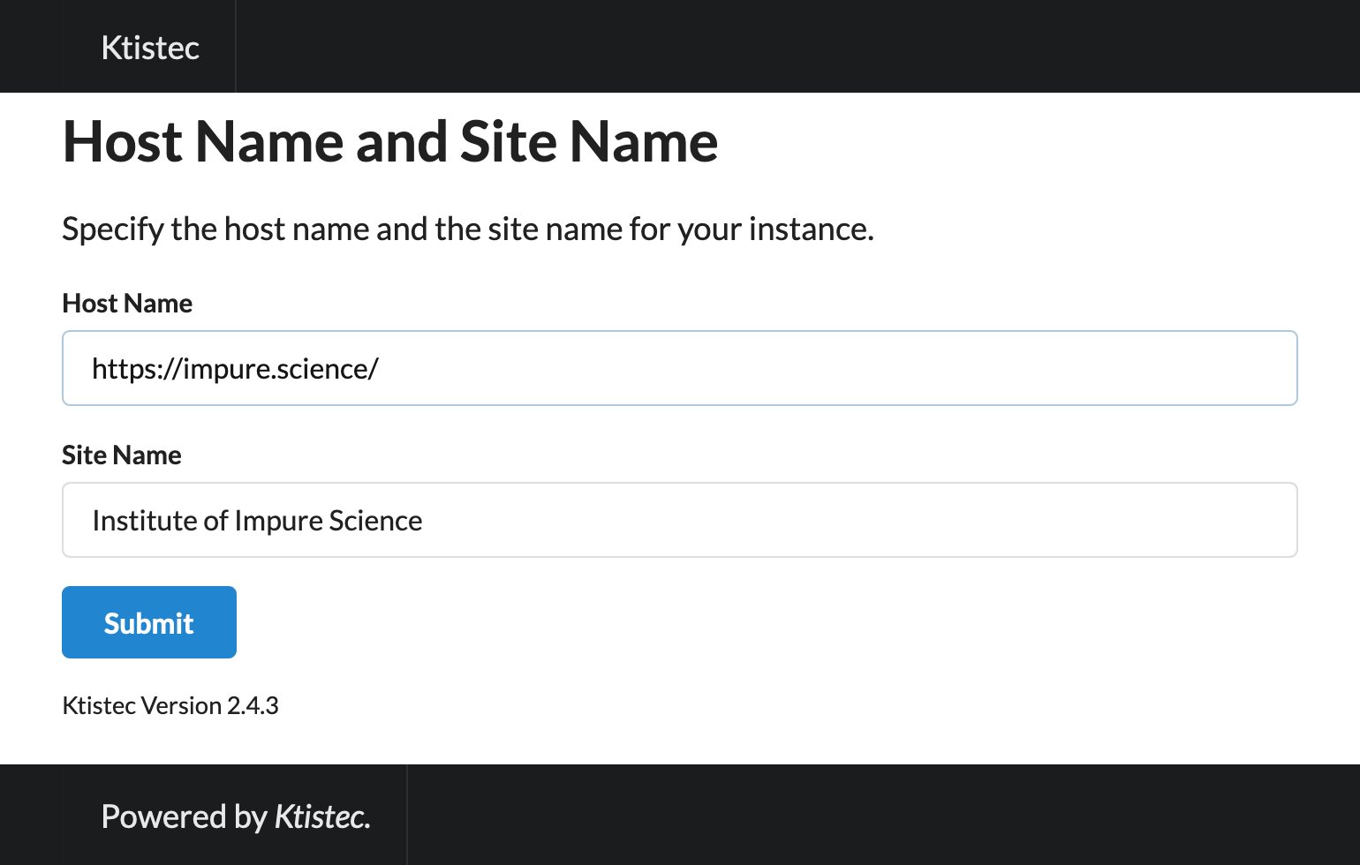Click the Site Name input field
1360x865 pixels.
(x=679, y=520)
